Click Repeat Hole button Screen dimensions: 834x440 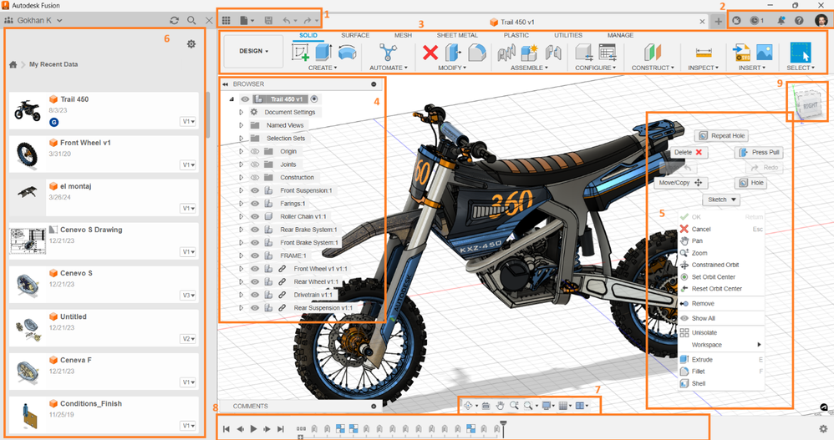pos(722,135)
